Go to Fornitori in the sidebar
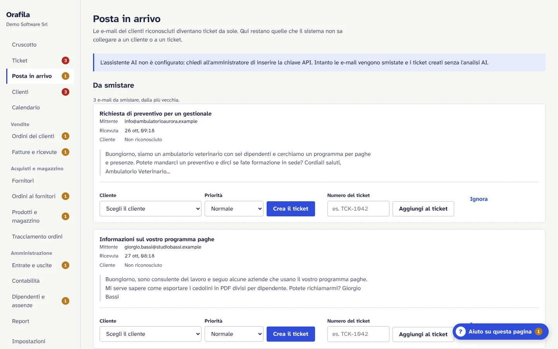The image size is (558, 349). (40, 181)
